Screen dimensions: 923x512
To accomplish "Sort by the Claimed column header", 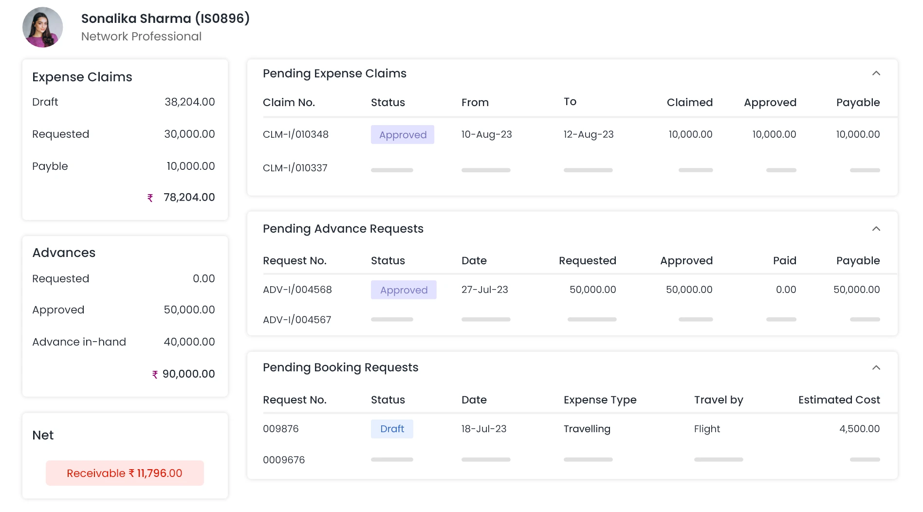I will (x=689, y=102).
